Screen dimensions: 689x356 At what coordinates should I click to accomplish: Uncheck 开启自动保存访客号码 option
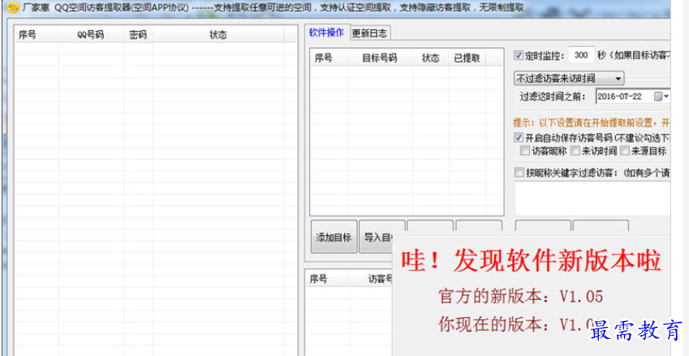click(x=519, y=137)
